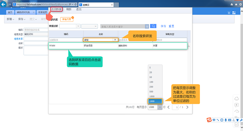Switch to the 辅助资料列表 tab

tap(23, 12)
